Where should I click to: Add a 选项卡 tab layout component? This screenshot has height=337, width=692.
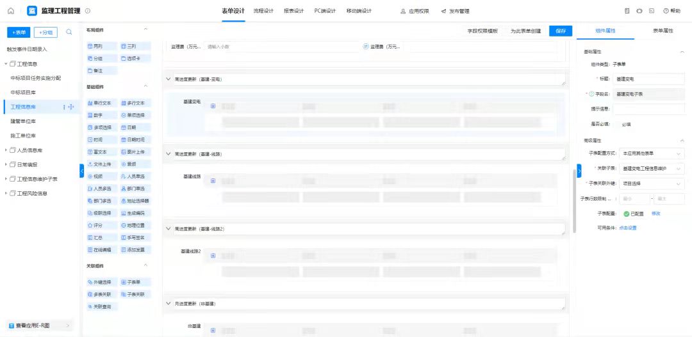coord(135,58)
